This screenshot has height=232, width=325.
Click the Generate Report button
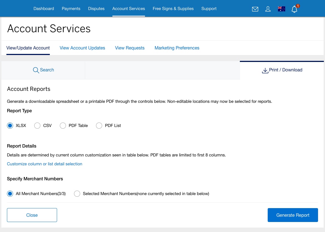293,215
